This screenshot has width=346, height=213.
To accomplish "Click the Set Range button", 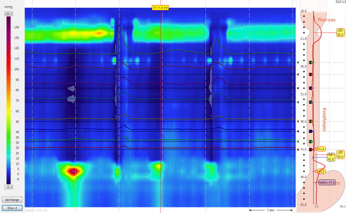I will tap(12, 200).
